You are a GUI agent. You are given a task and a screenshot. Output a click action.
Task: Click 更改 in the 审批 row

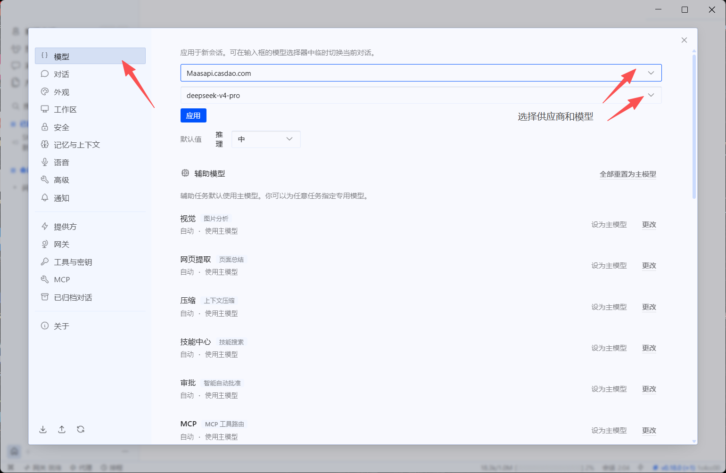649,389
